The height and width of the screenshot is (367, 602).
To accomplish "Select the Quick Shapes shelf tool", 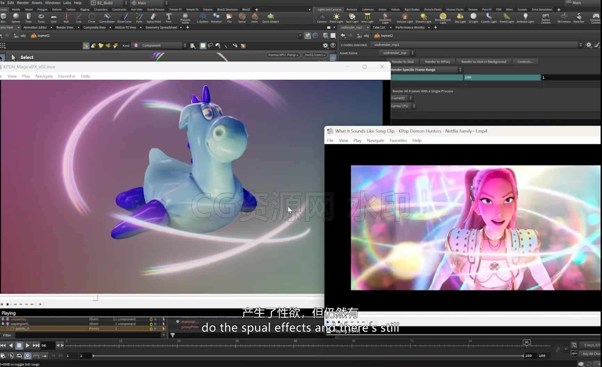I will point(270,18).
